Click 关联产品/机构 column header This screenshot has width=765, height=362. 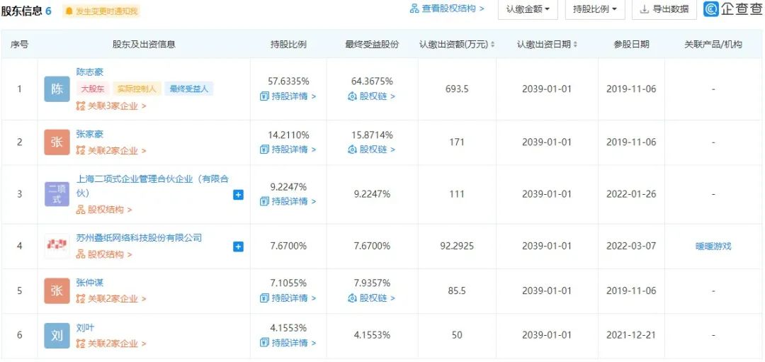click(713, 45)
